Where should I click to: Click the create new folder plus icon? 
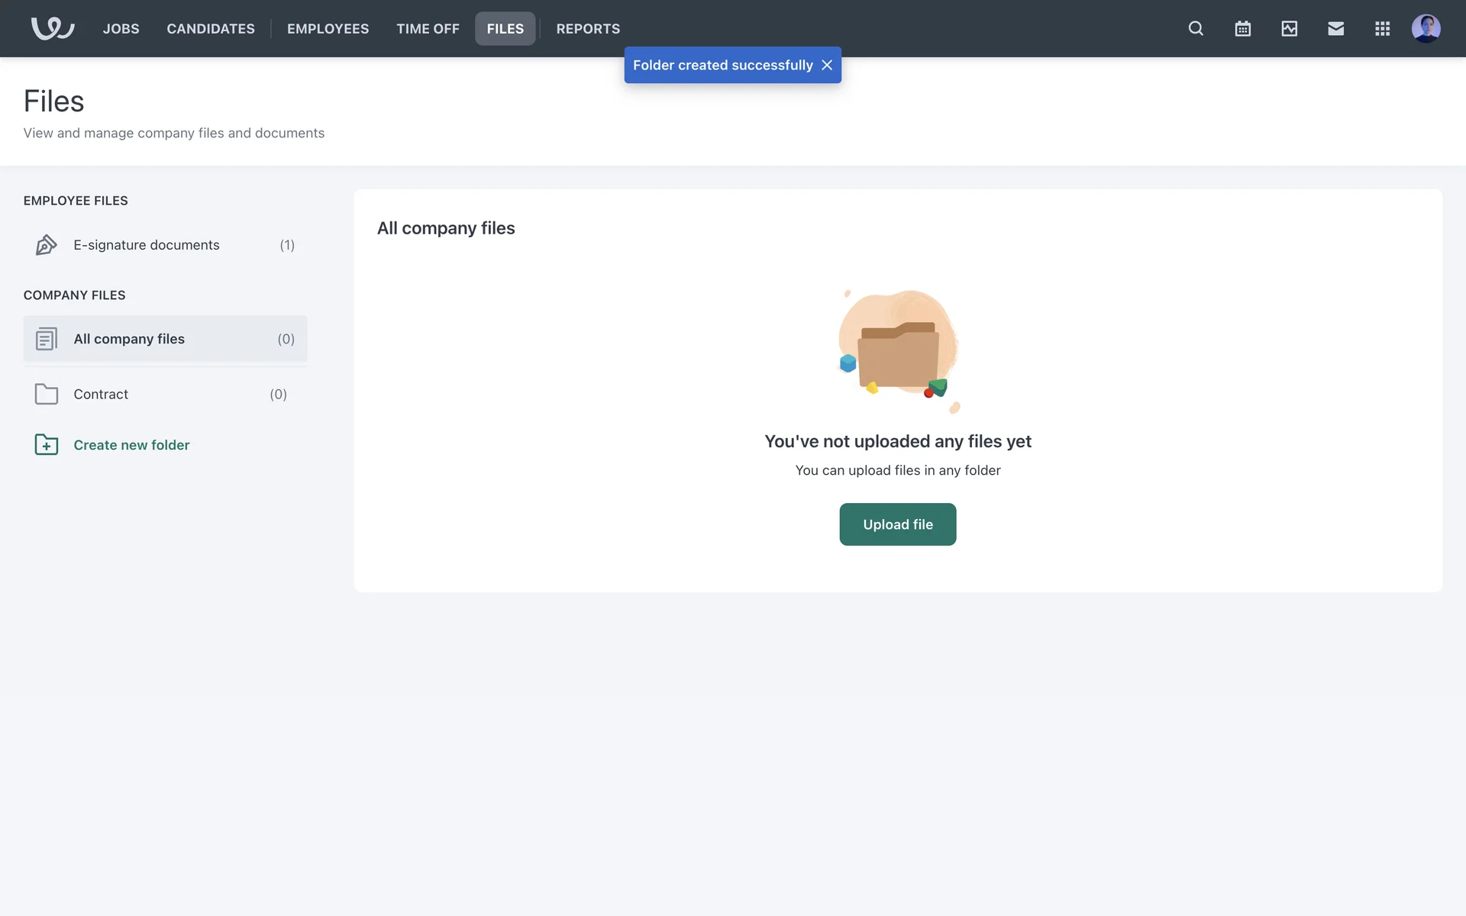(46, 444)
